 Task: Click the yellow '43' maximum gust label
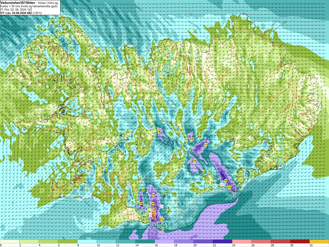point(154,212)
